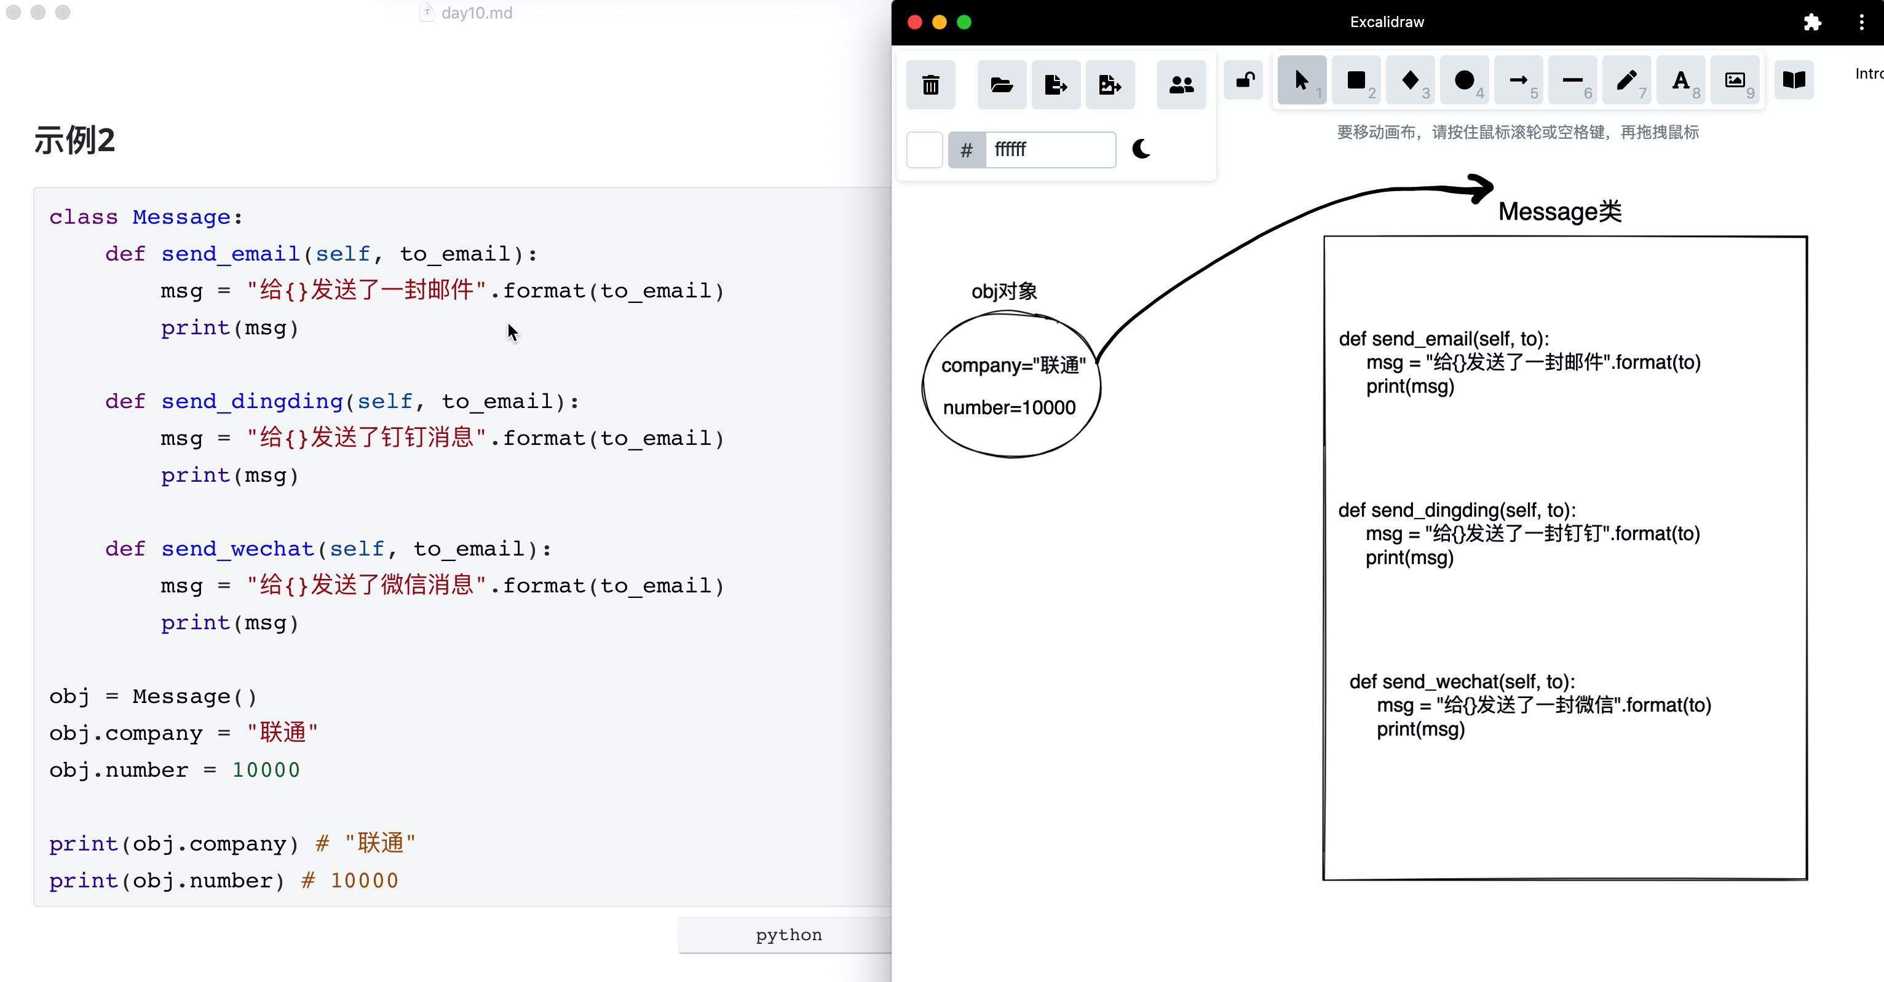Click the white canvas background color swatch
The width and height of the screenshot is (1884, 982).
pyautogui.click(x=924, y=150)
